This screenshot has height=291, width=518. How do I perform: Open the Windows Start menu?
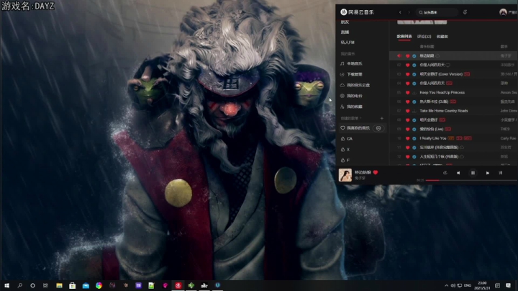[x=6, y=285]
